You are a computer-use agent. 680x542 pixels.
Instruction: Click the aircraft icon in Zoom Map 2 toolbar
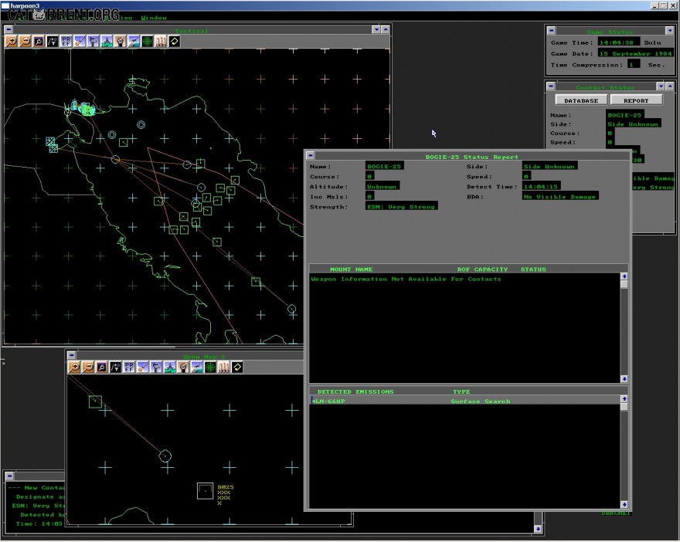pos(197,367)
